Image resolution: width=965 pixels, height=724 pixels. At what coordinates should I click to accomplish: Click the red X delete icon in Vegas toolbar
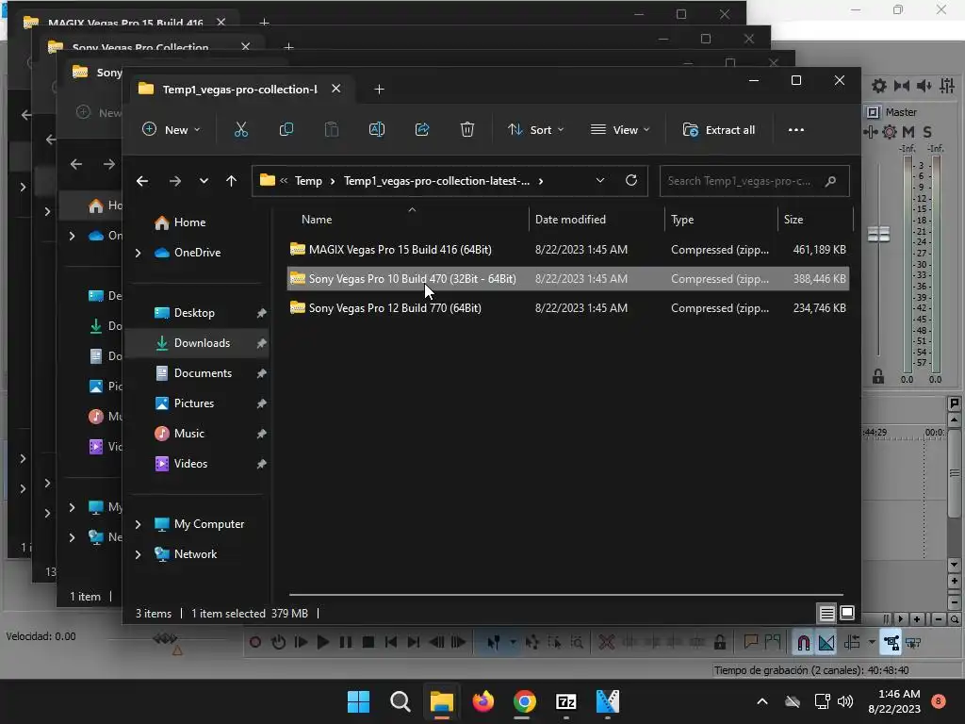pos(607,643)
